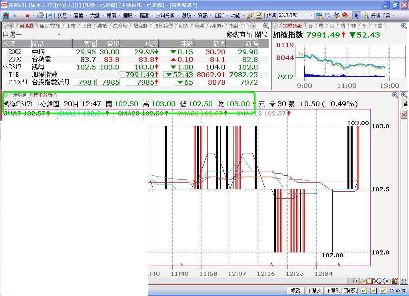
Task: Expand the watchlist panel round dropdown button
Action: click(x=5, y=26)
